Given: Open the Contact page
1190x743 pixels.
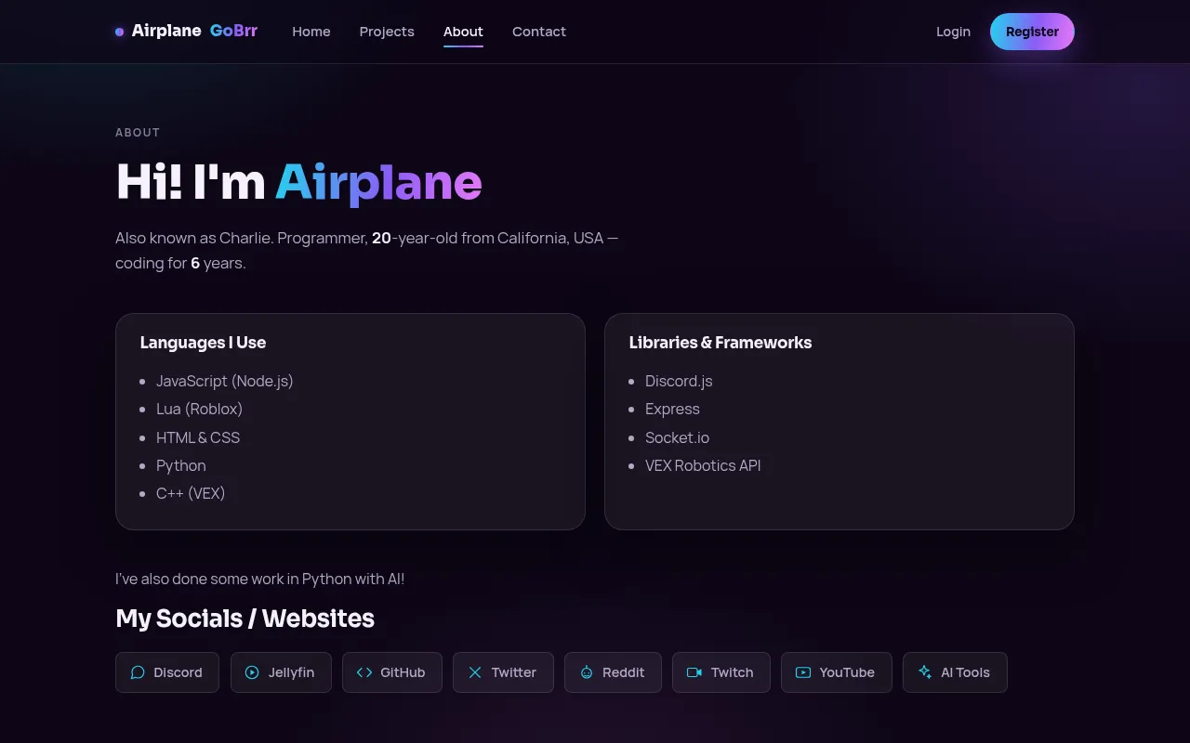Looking at the screenshot, I should coord(539,32).
